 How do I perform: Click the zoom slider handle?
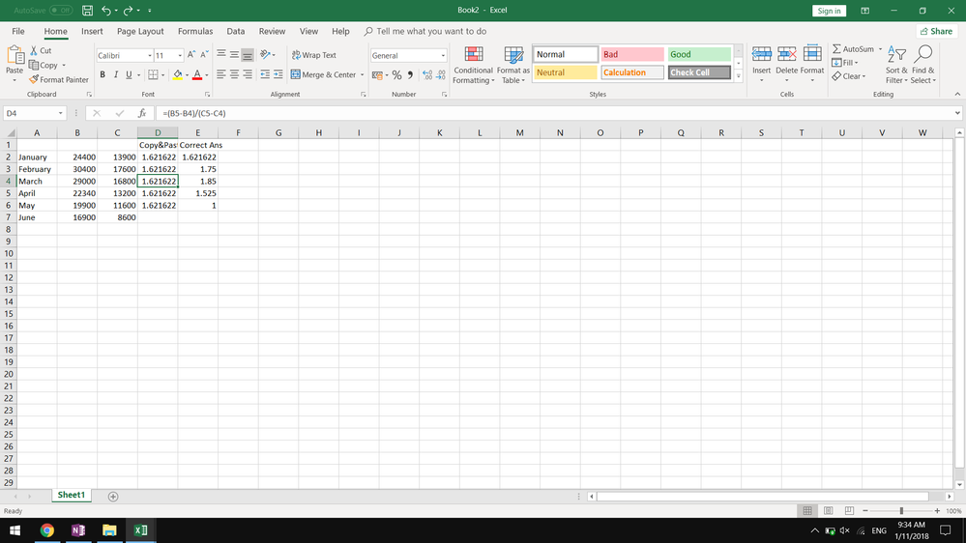tap(901, 511)
